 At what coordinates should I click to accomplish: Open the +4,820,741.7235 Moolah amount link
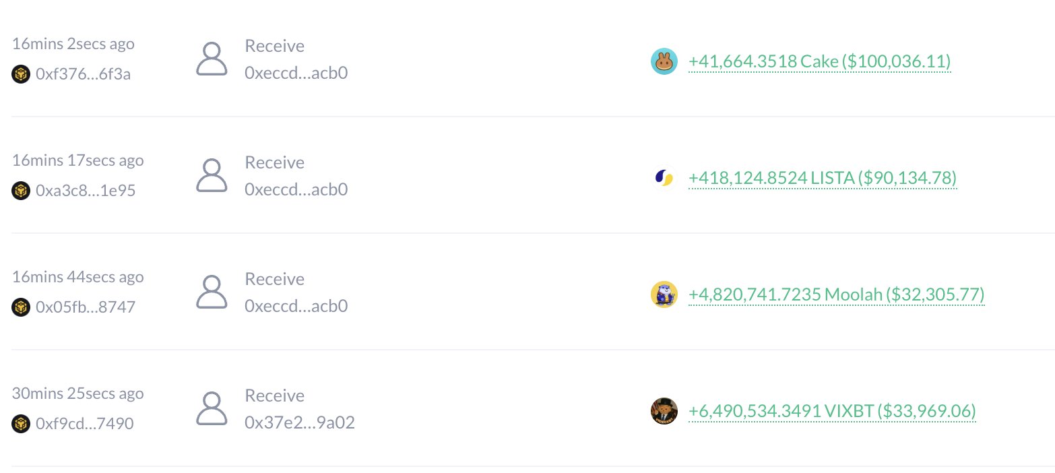point(837,295)
